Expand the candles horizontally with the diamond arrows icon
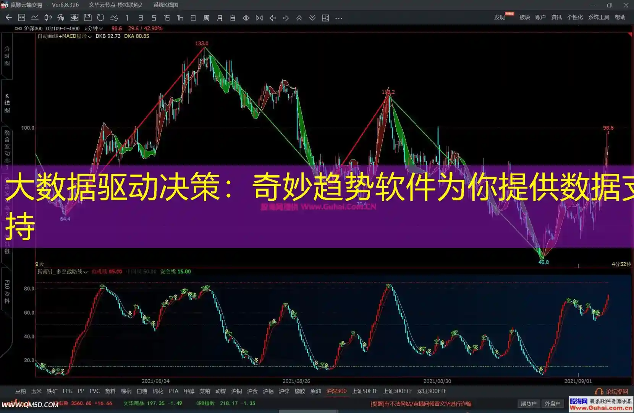Viewport: 634px width, 413px height. point(246,18)
